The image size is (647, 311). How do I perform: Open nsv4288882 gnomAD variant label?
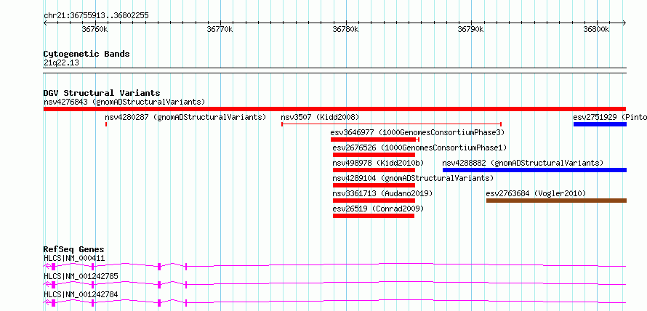523,163
